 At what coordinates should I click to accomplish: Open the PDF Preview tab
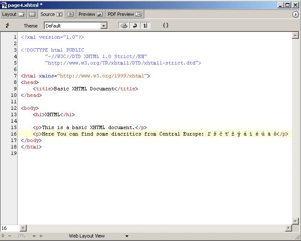point(125,15)
